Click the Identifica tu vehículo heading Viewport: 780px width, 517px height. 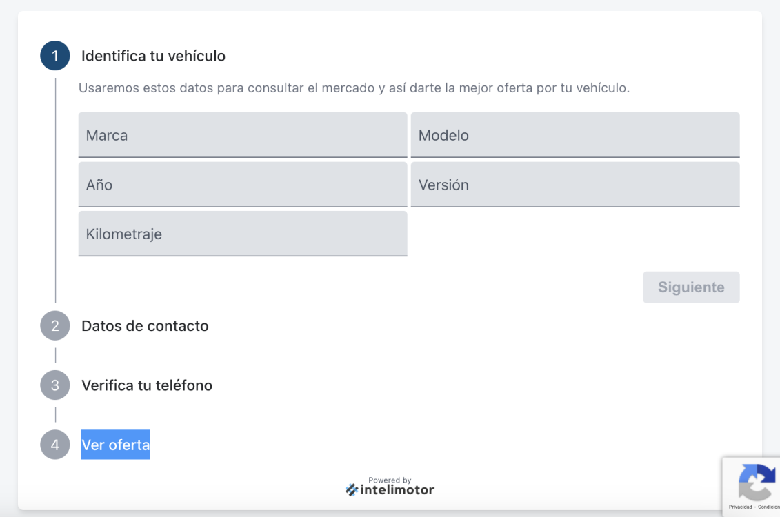[154, 56]
